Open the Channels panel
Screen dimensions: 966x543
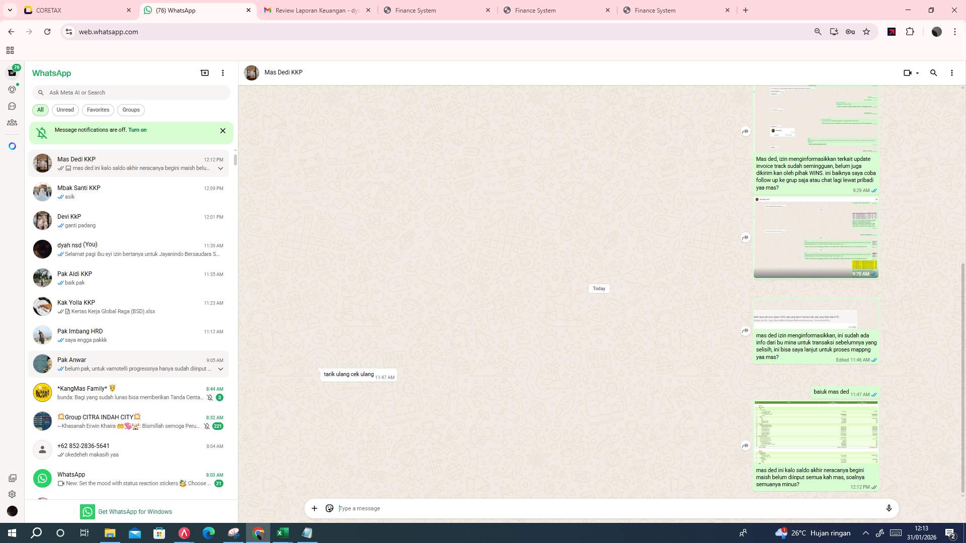(12, 106)
